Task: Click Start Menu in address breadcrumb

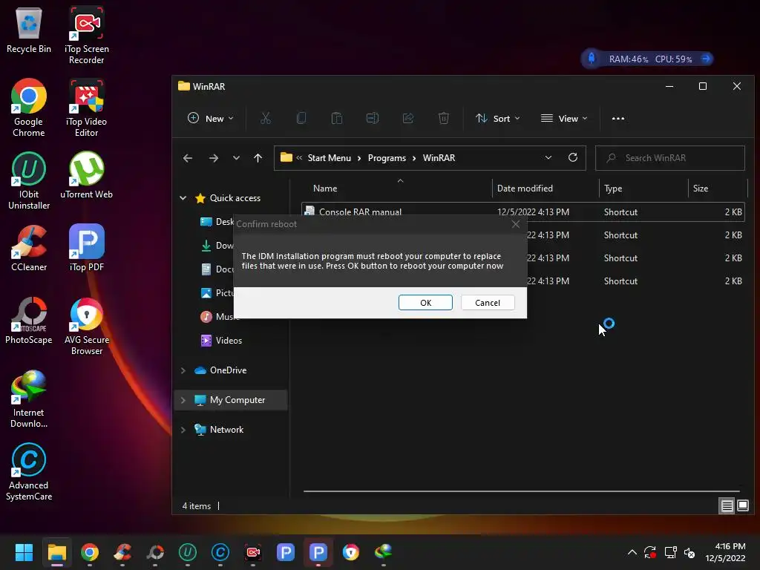Action: pos(329,158)
